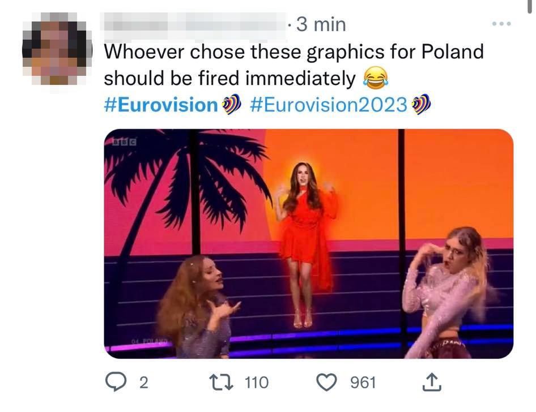The height and width of the screenshot is (412, 536).
Task: Open the #Eurovision2023 hashtag link
Action: (x=328, y=105)
